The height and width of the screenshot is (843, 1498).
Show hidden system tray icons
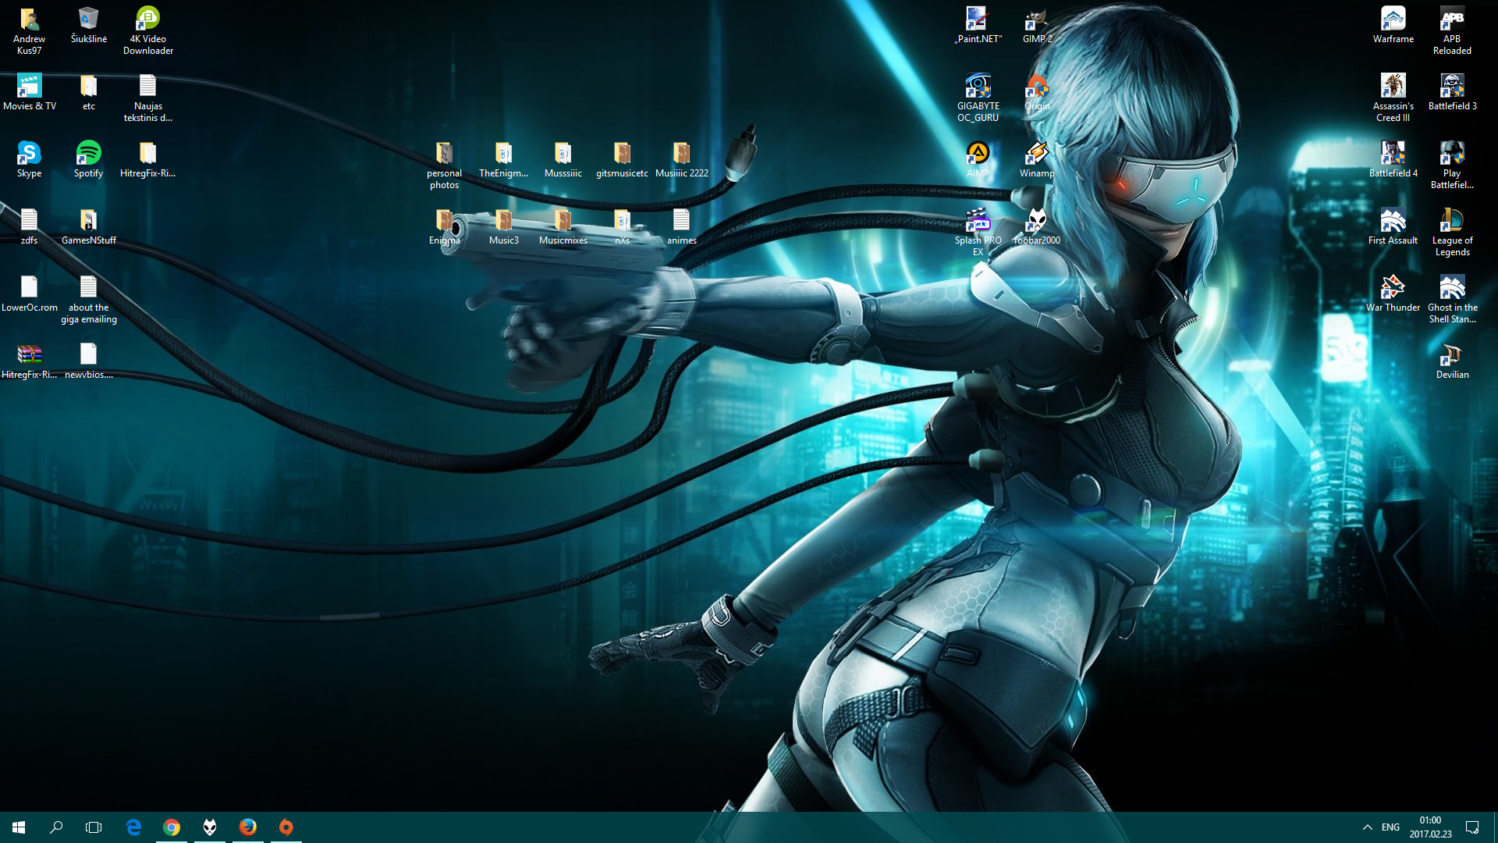tap(1367, 827)
